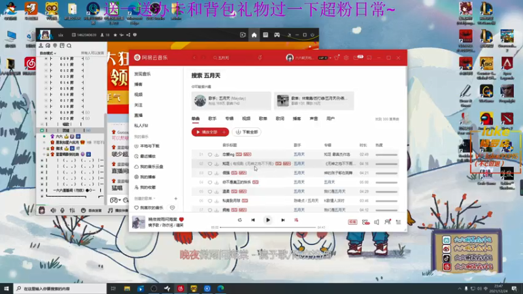523x294 pixels.
Task: Open 我的收藏 in sidebar
Action: [x=144, y=188]
